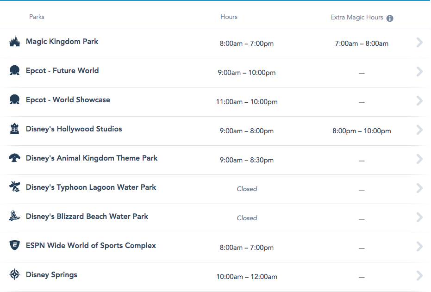Expand Disney's Hollywood Studios row chevron
The image size is (431, 292).
419,130
